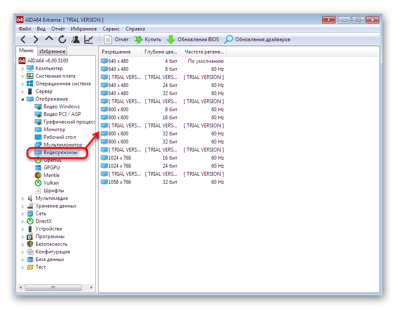Select Графический процессор in the tree
The height and width of the screenshot is (309, 396).
[x=64, y=122]
